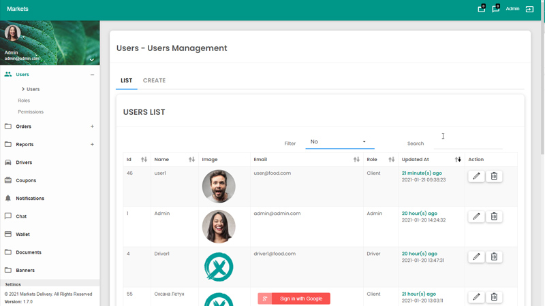Click user1's profile photo thumbnail
This screenshot has width=545, height=306.
219,186
